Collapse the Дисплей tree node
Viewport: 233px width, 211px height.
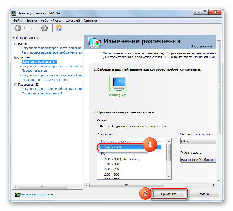[16, 57]
